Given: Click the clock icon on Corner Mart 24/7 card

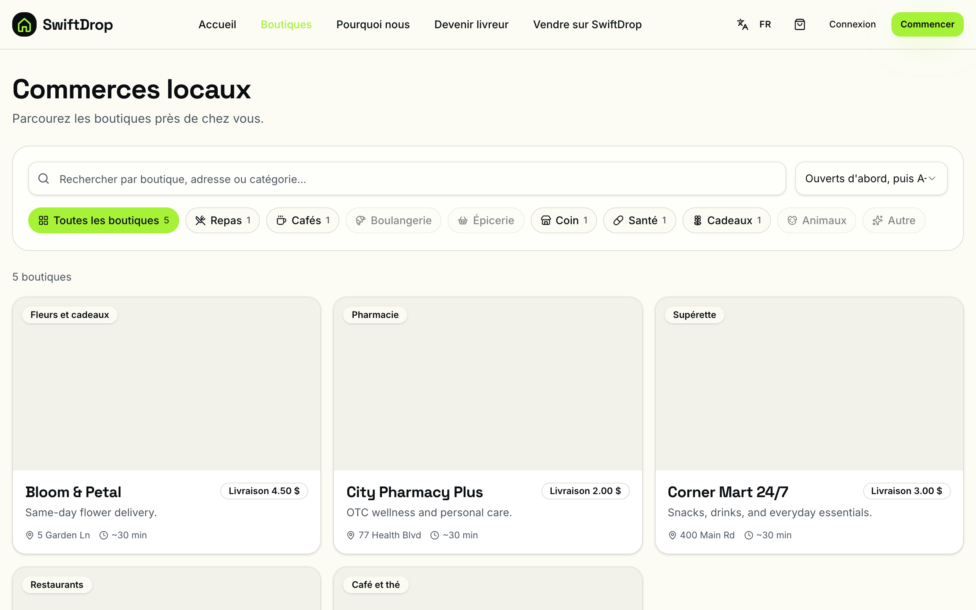Looking at the screenshot, I should click(748, 535).
